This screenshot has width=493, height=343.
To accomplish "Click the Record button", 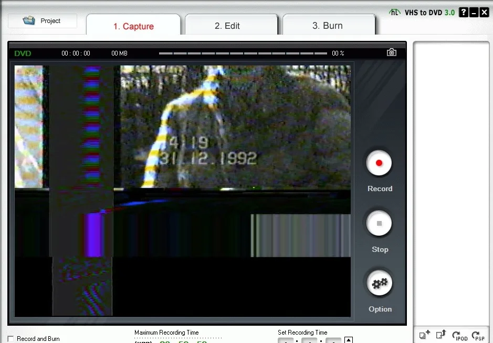I will click(x=379, y=163).
